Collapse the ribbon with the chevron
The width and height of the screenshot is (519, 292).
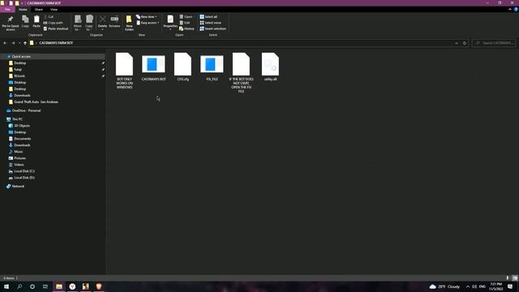point(510,10)
